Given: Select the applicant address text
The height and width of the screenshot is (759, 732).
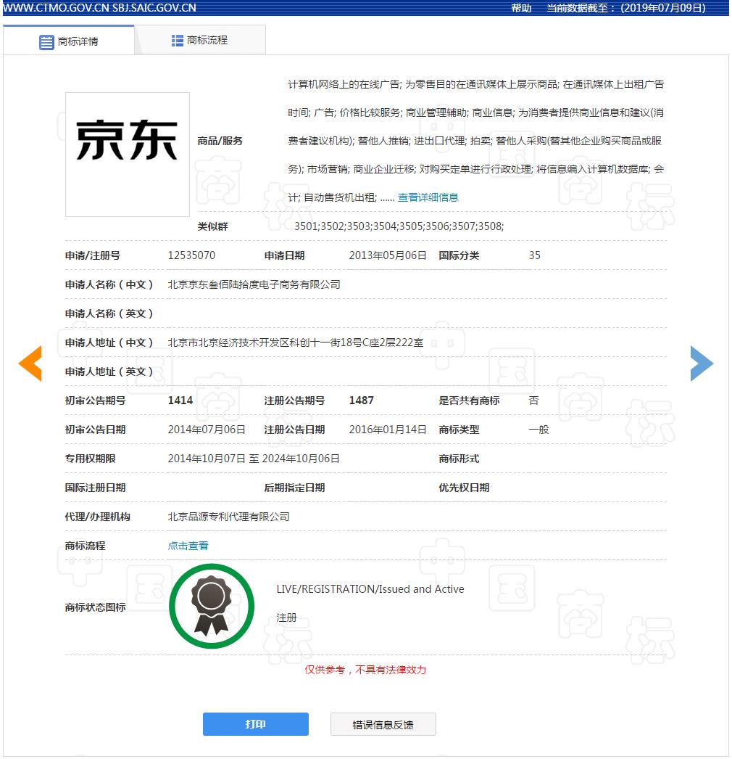Looking at the screenshot, I should coord(296,342).
